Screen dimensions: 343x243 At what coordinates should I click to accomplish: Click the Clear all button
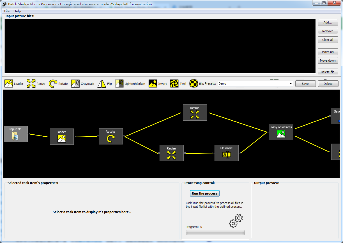tap(328, 40)
